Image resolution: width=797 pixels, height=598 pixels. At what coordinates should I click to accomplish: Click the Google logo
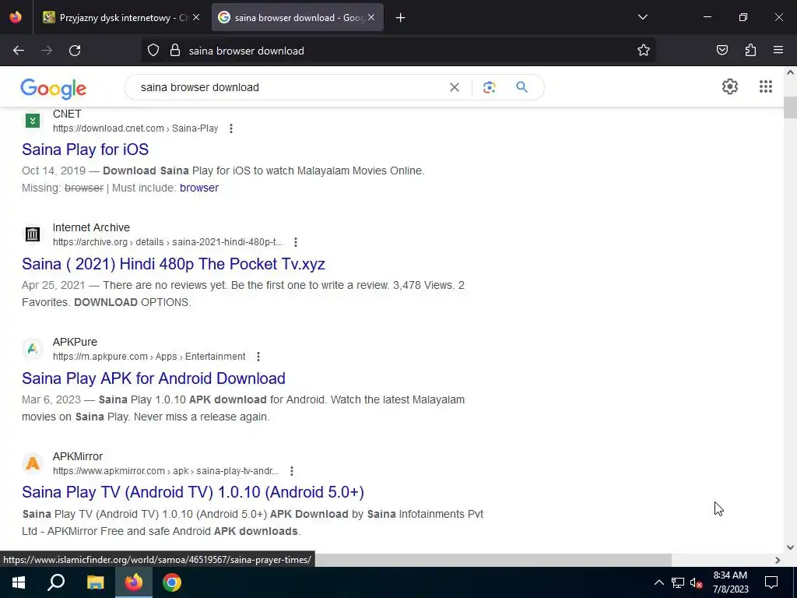[54, 89]
